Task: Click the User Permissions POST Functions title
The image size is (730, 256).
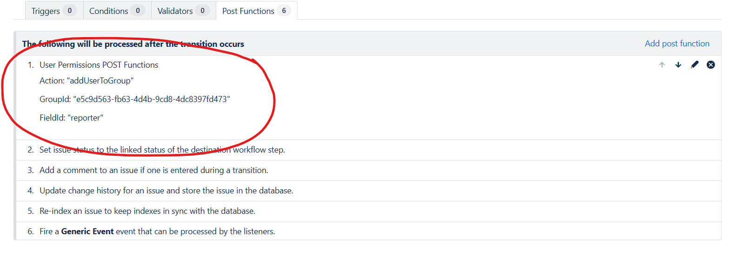Action: [99, 65]
